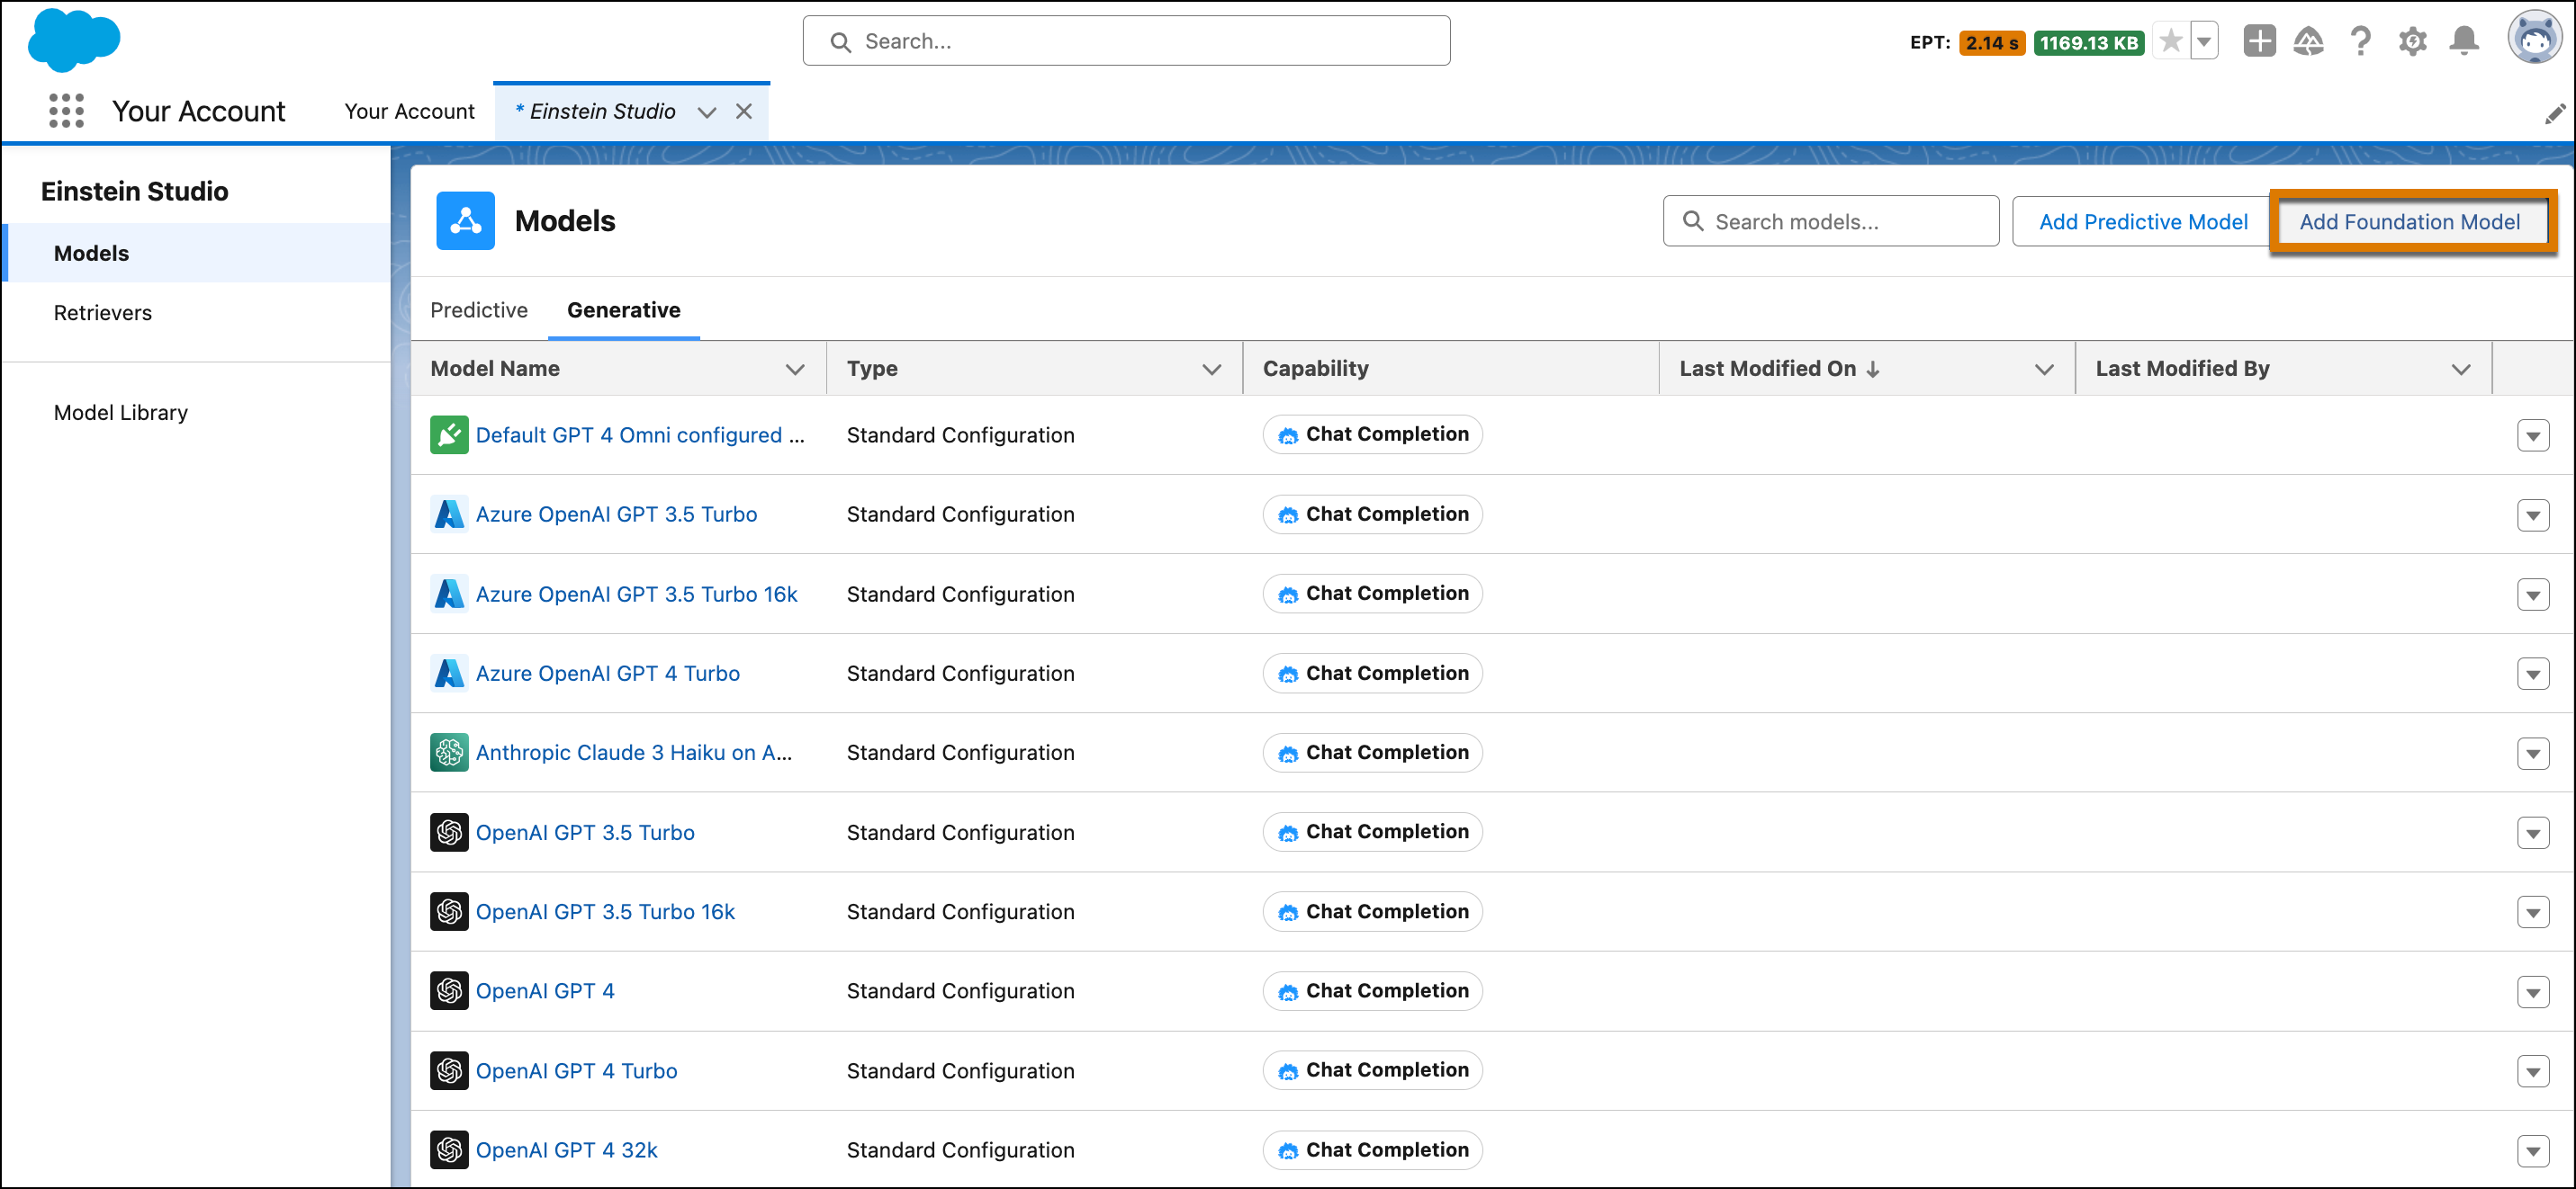This screenshot has height=1189, width=2576.
Task: Sort by the Last Modified On column header
Action: coord(1779,369)
